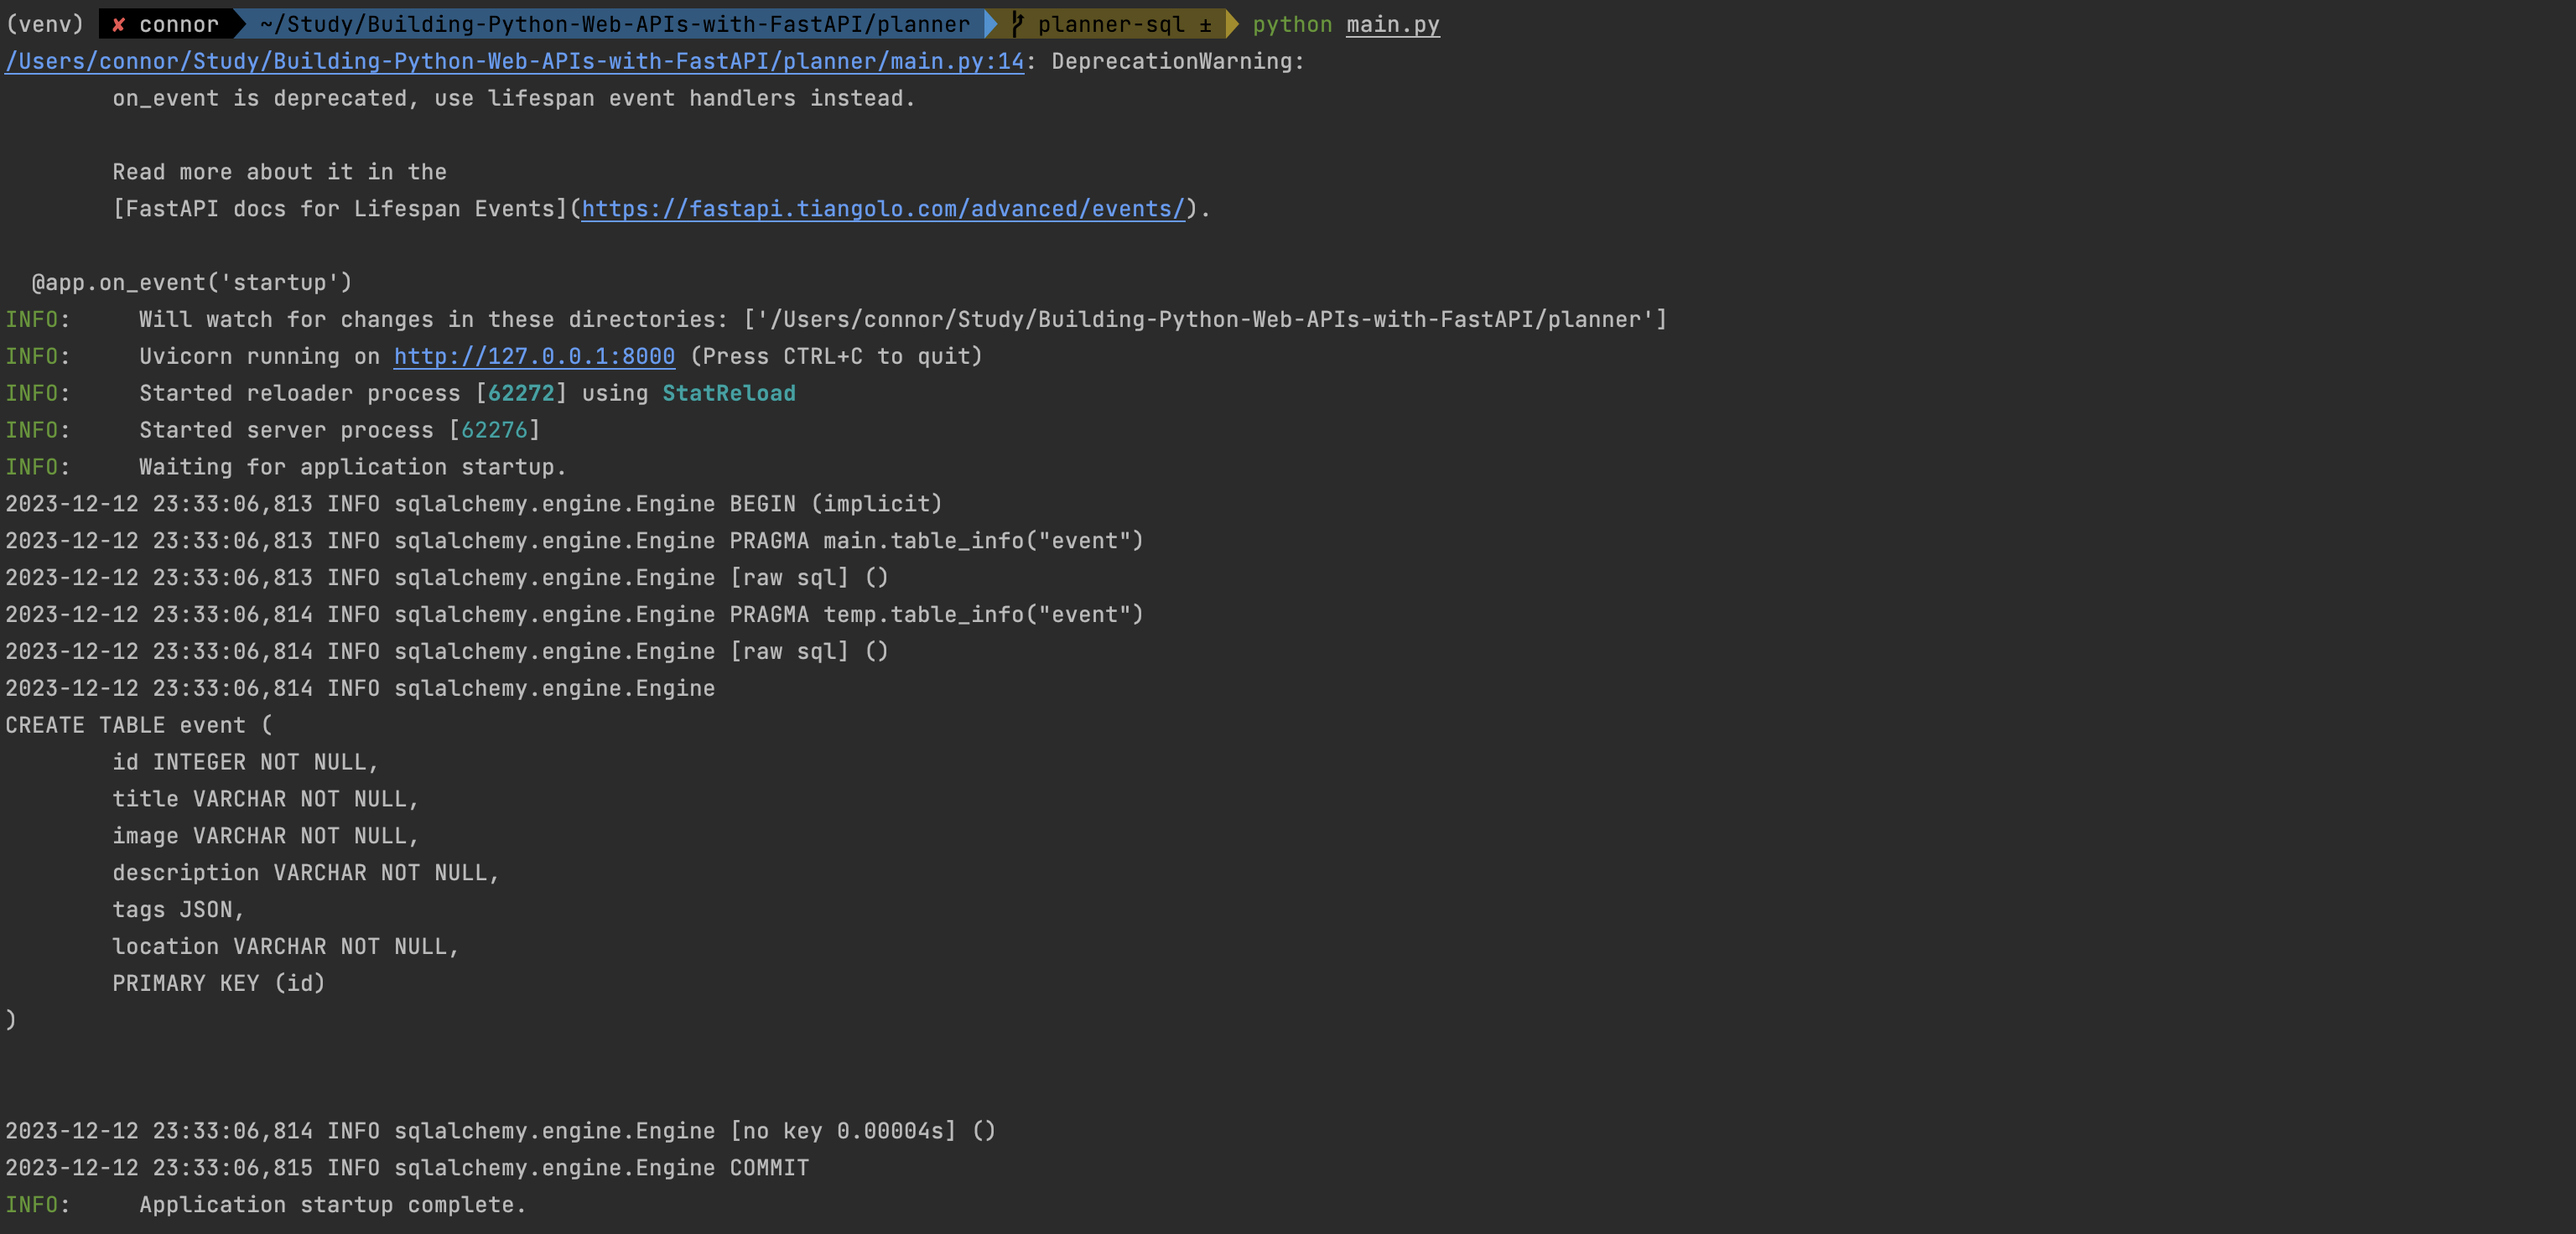Image resolution: width=2576 pixels, height=1234 pixels.
Task: Click the PRIMARY KEY (id) line
Action: pyautogui.click(x=218, y=983)
